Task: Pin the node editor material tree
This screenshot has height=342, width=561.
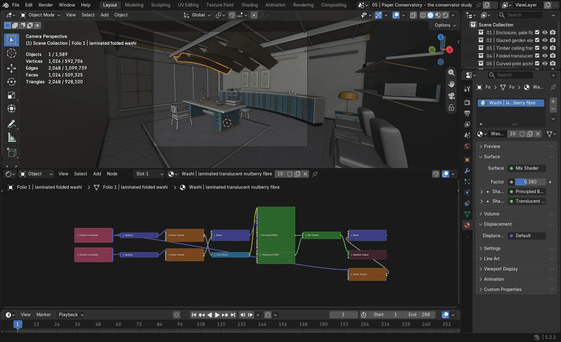Action: click(315, 174)
